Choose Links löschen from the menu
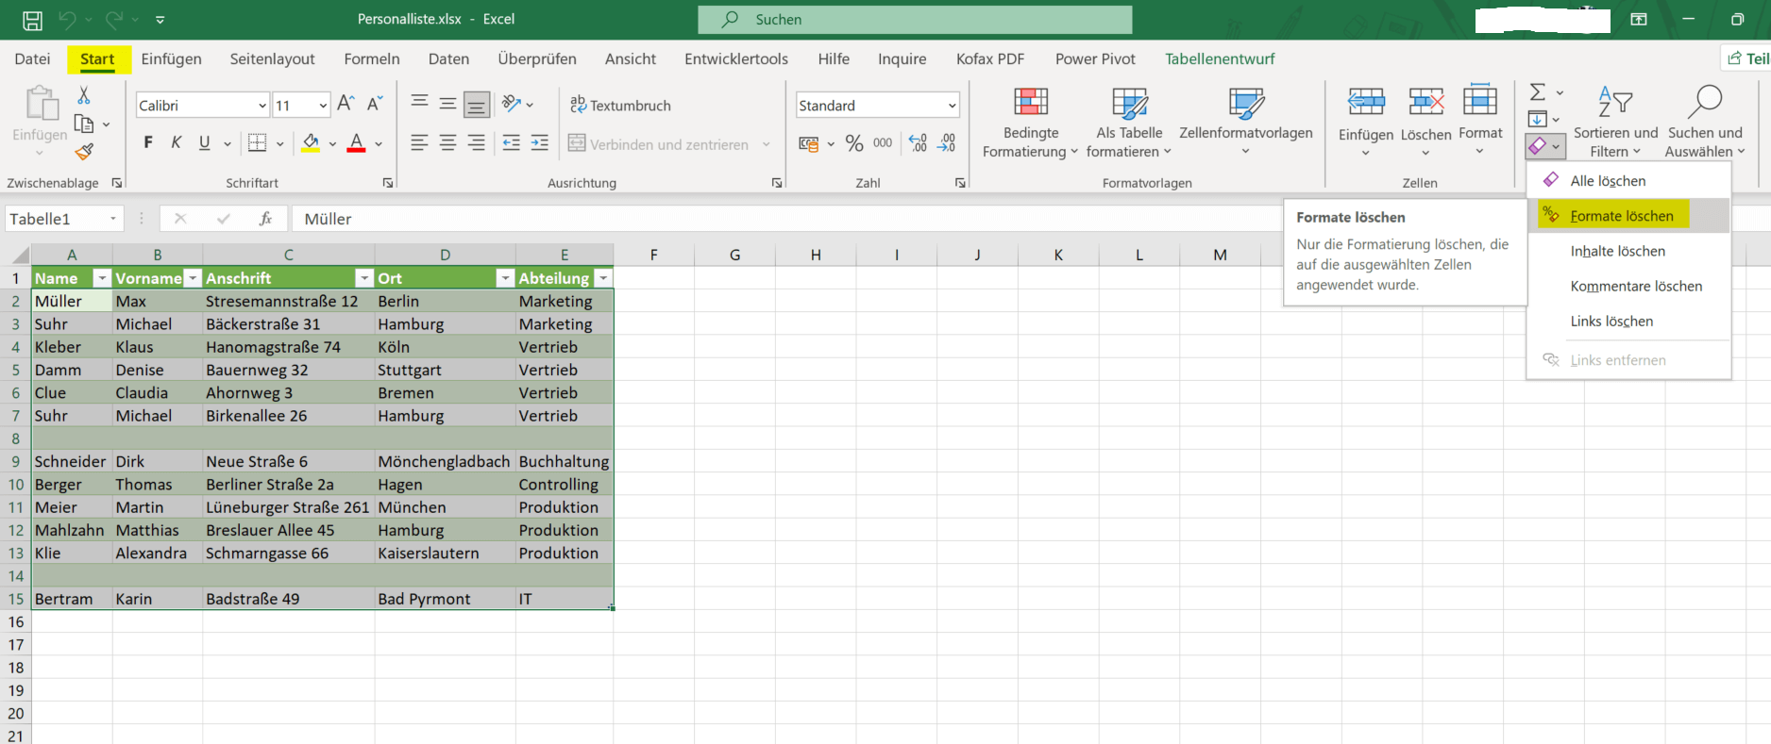The image size is (1771, 744). pos(1628,321)
